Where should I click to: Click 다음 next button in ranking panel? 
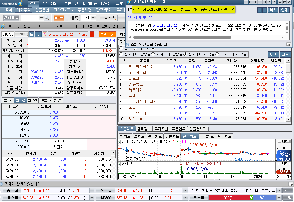pos(285,54)
